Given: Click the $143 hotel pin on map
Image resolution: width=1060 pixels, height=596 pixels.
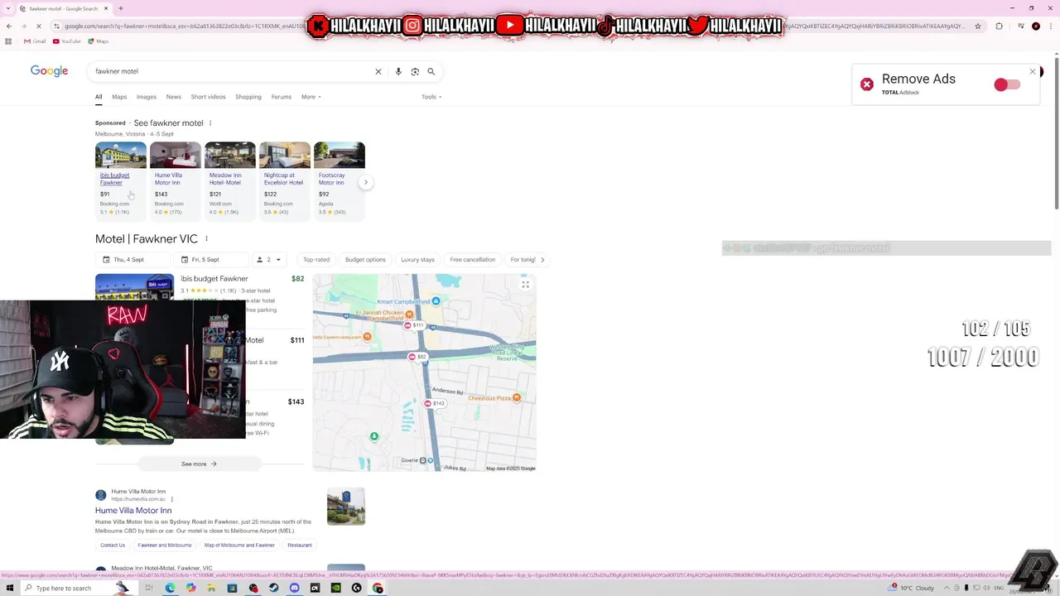Looking at the screenshot, I should coord(434,403).
